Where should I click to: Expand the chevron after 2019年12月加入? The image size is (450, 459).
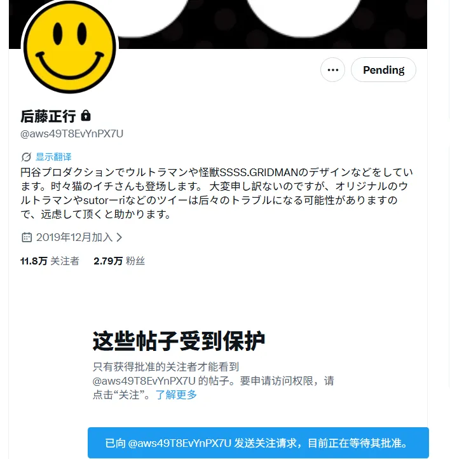[x=119, y=237]
